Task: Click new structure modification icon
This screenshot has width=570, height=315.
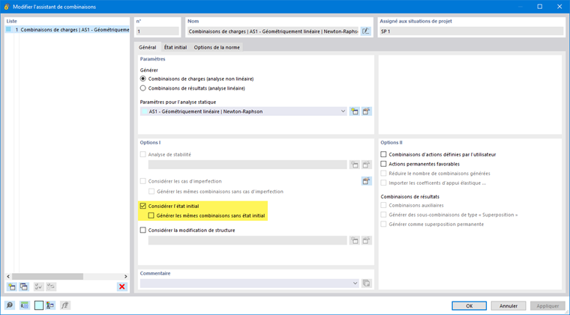Action: pos(355,240)
